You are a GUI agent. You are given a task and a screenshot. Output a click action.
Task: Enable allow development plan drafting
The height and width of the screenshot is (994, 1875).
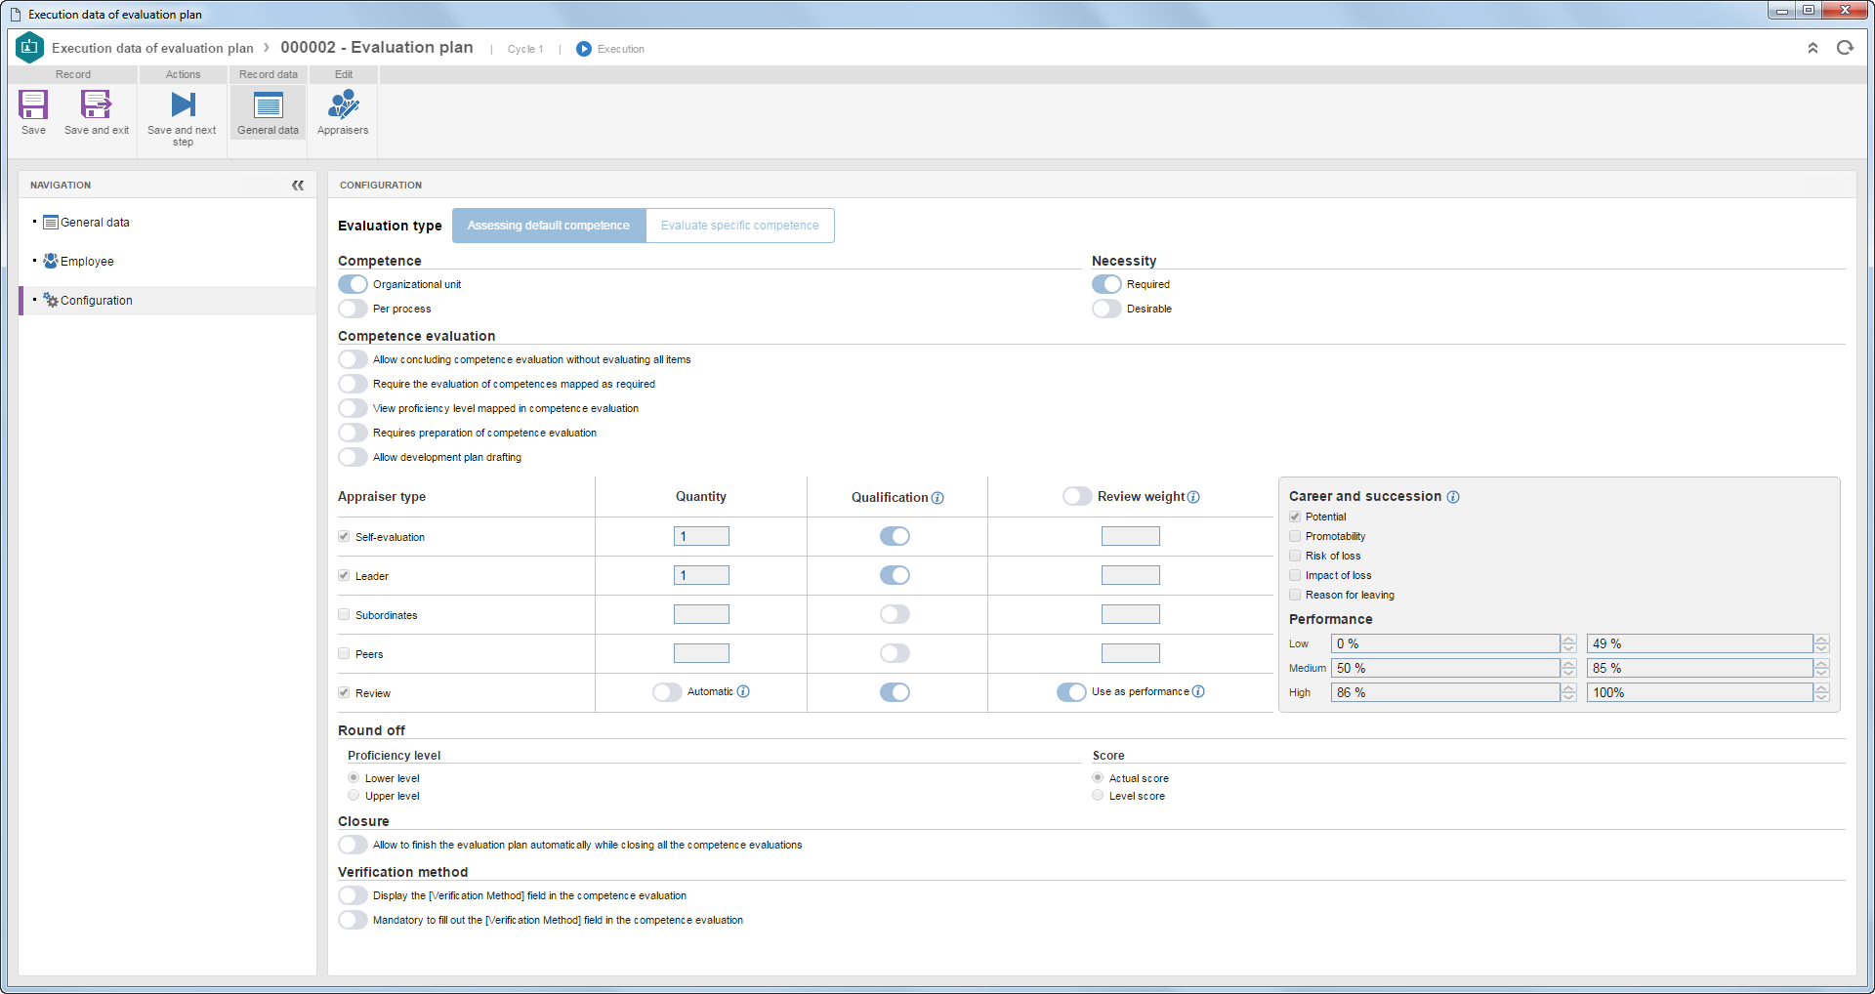coord(353,457)
